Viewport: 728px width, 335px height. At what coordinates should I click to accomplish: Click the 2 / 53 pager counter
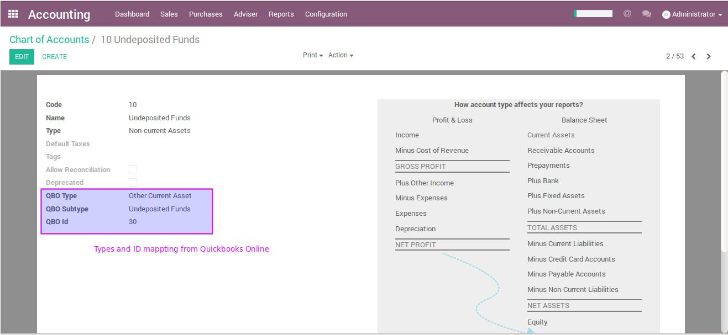tap(675, 56)
